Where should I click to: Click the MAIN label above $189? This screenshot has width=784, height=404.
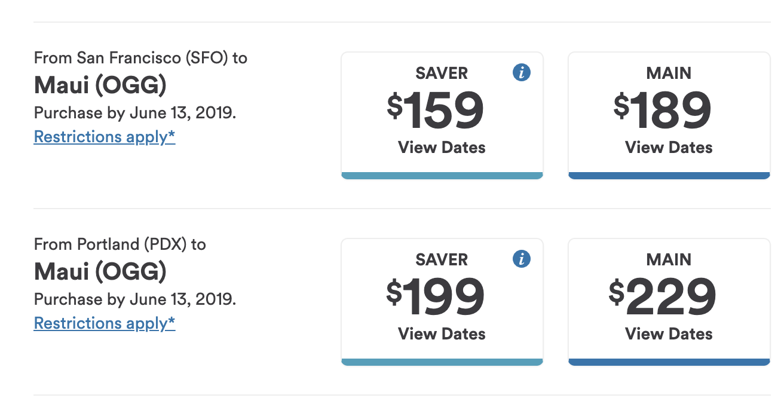pos(669,74)
